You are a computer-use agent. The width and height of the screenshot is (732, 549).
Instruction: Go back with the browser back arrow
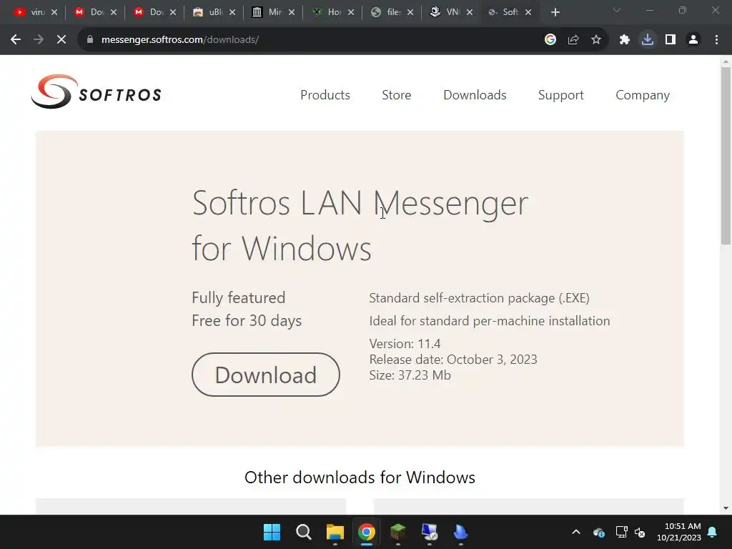16,40
